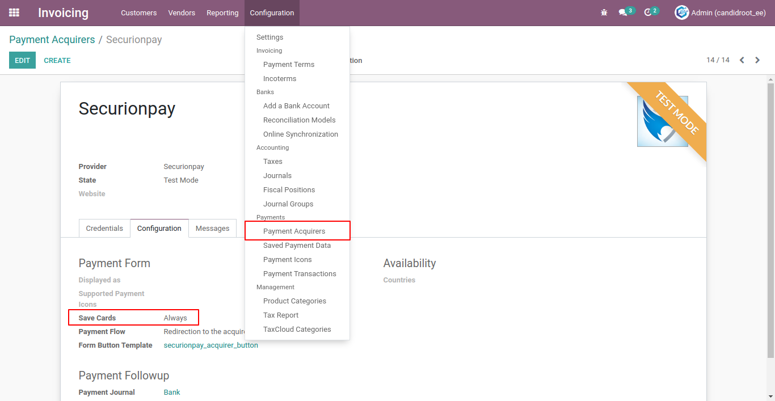Open the Vendors menu
775x401 pixels.
point(182,13)
